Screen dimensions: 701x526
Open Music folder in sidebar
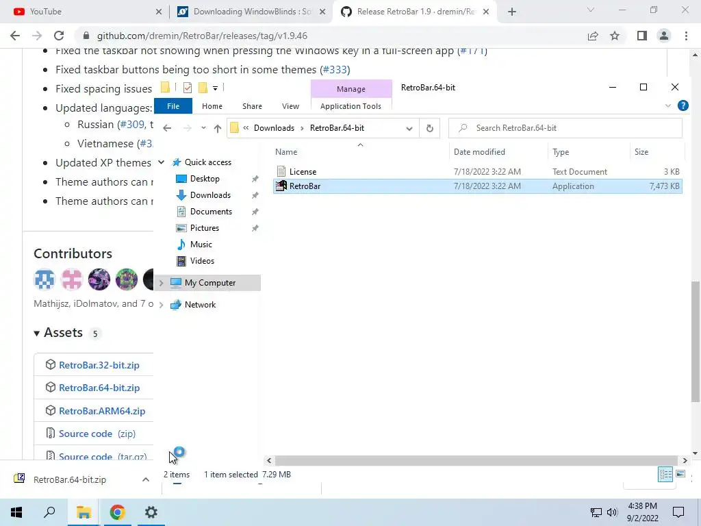coord(201,245)
